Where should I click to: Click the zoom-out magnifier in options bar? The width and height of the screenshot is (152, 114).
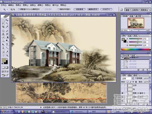coord(14,9)
